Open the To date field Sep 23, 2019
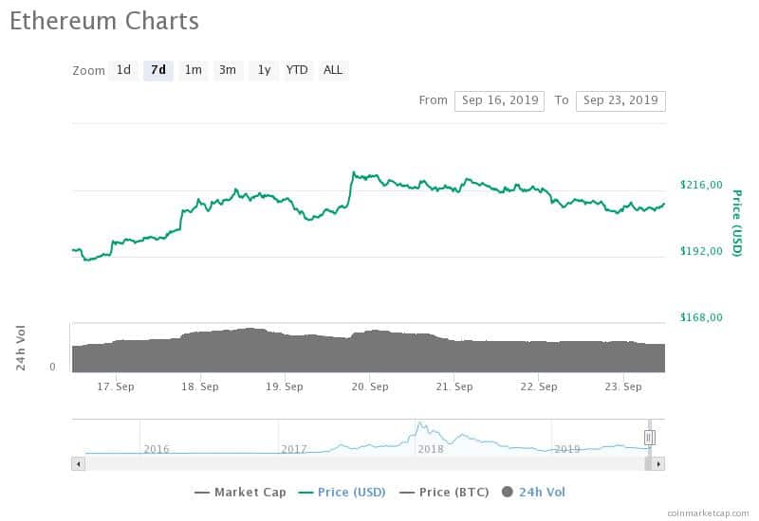 click(x=620, y=101)
